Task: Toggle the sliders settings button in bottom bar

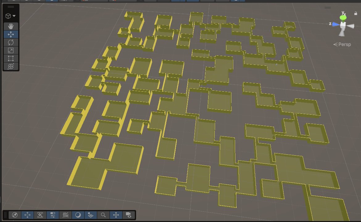Action: tap(53, 215)
